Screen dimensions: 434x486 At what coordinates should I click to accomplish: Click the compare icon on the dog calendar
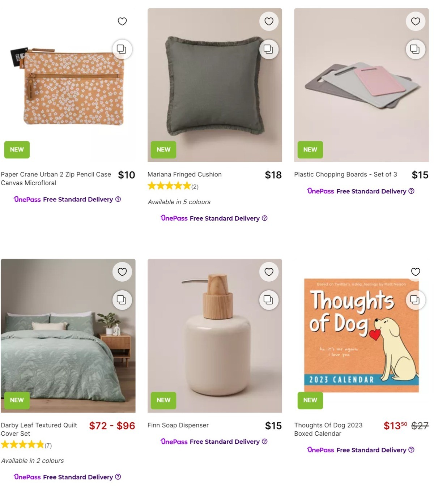click(415, 300)
